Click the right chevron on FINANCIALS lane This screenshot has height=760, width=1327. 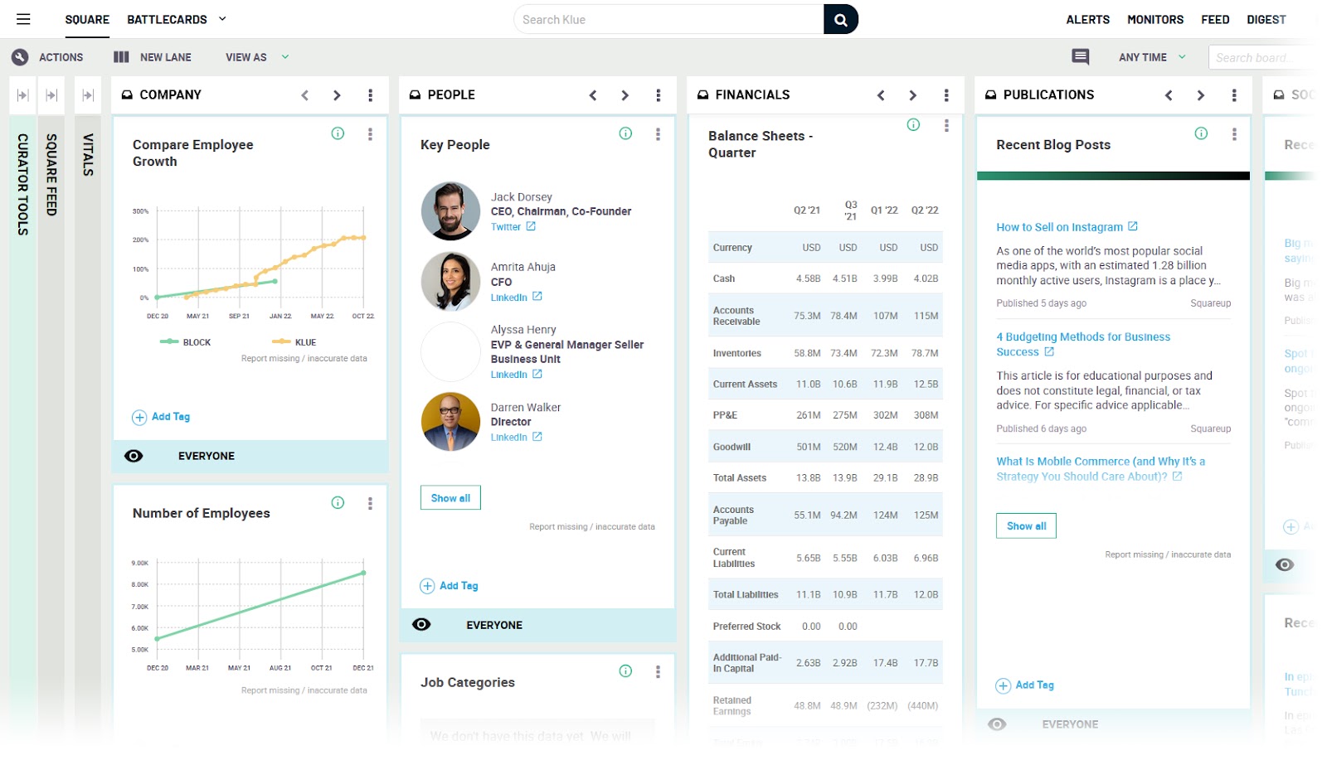click(x=912, y=94)
